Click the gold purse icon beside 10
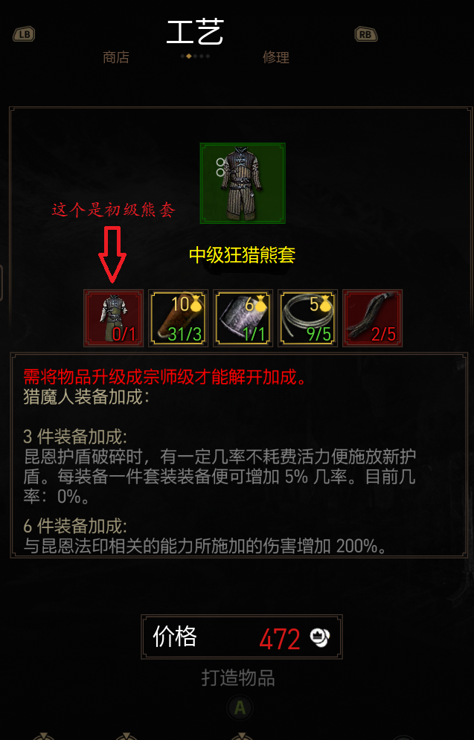Screen dimensions: 474x740 coord(196,305)
